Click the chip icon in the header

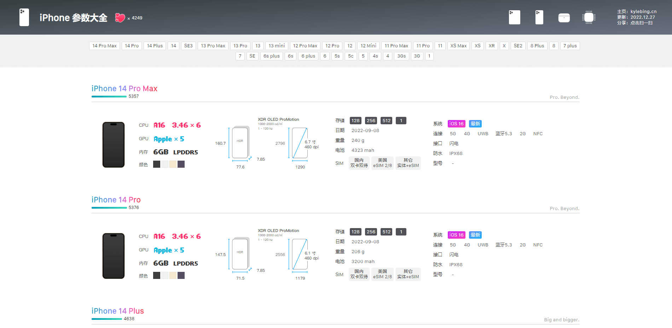[x=589, y=17]
